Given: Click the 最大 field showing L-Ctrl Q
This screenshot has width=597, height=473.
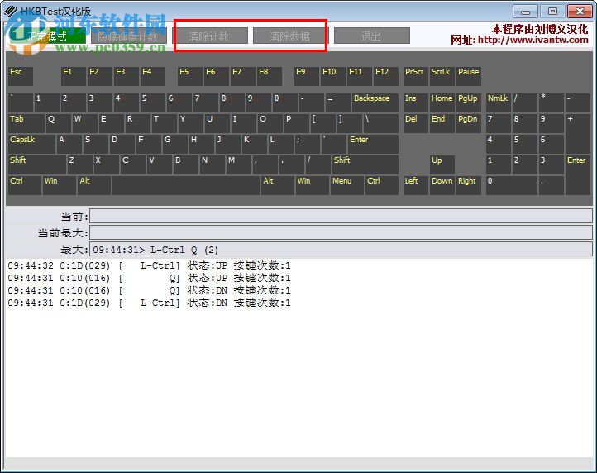Looking at the screenshot, I should 341,250.
